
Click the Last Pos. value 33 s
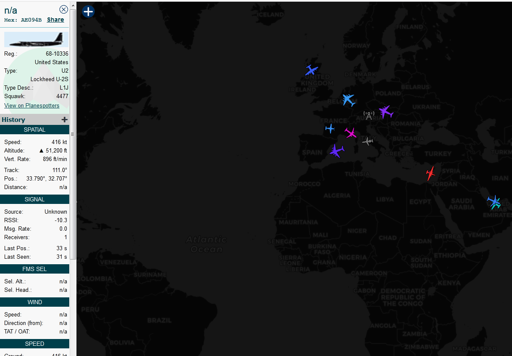pyautogui.click(x=62, y=248)
